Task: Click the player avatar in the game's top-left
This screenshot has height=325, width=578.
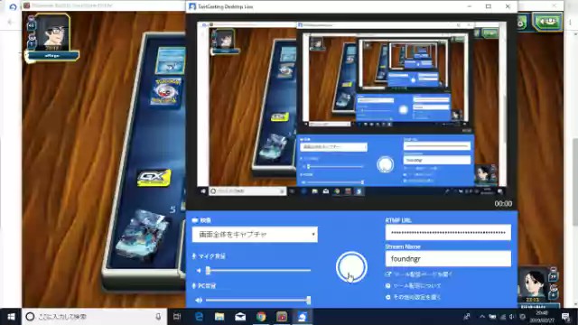Action: click(52, 32)
